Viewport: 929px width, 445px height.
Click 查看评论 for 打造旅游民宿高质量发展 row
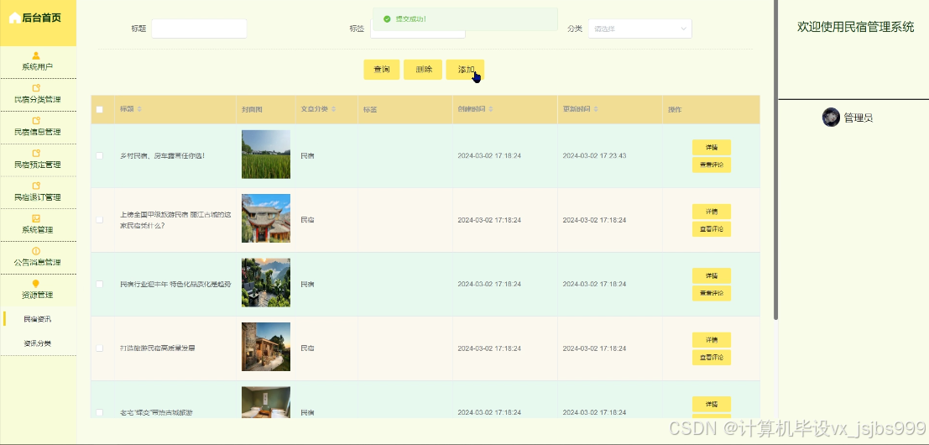(x=712, y=358)
